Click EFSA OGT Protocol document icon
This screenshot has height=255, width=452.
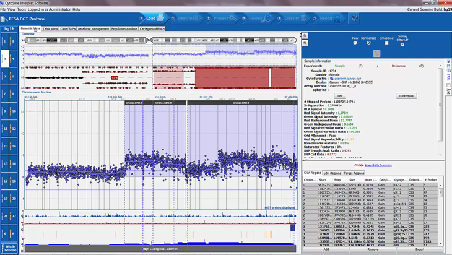point(4,19)
